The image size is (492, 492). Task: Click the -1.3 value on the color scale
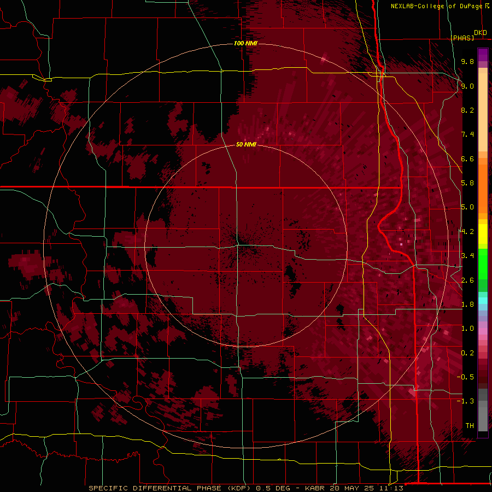click(x=465, y=401)
